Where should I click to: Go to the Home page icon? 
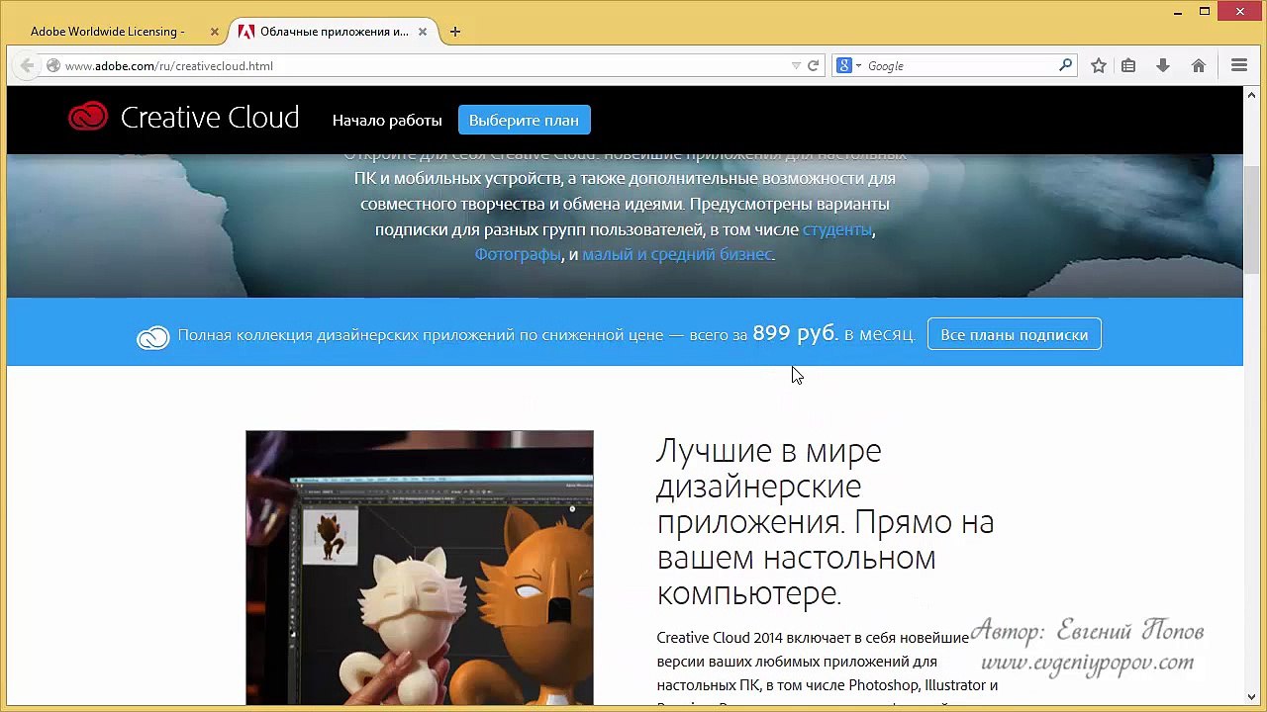click(x=1198, y=65)
